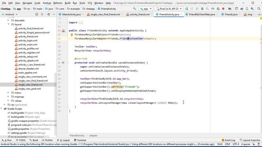The image size is (262, 147).
Task: Collapse the Gradle Scripts node
Action: coord(2,109)
